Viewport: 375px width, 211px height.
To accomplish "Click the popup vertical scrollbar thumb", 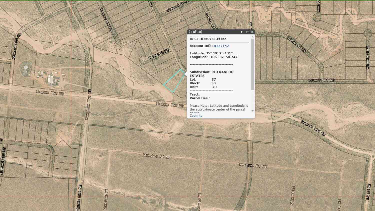I will click(252, 64).
